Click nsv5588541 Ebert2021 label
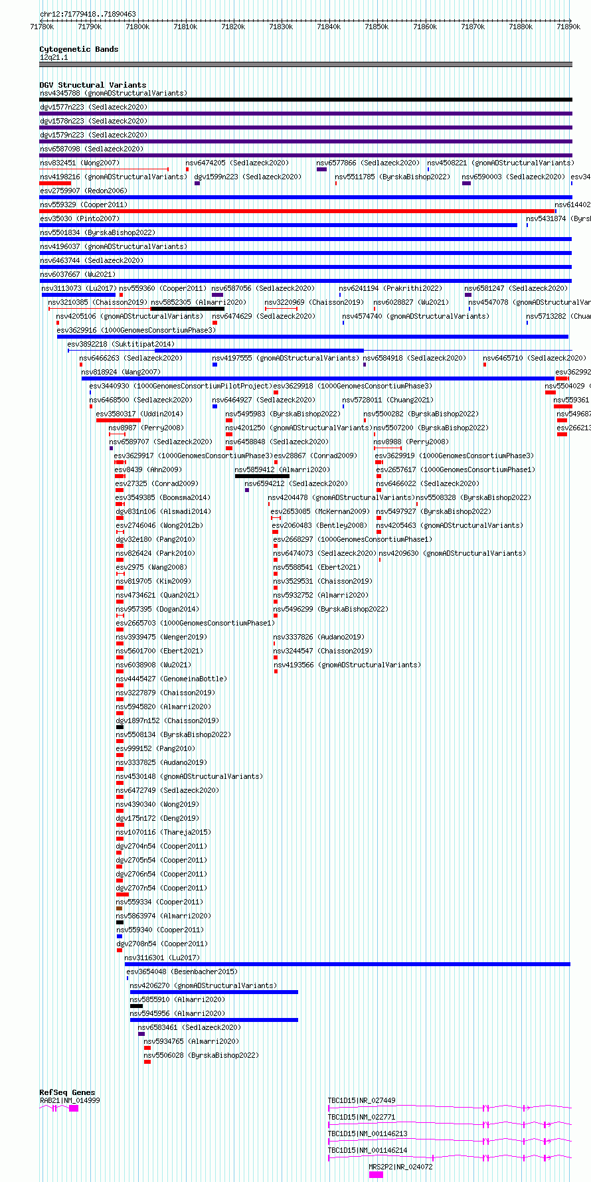The image size is (591, 1182). (317, 567)
